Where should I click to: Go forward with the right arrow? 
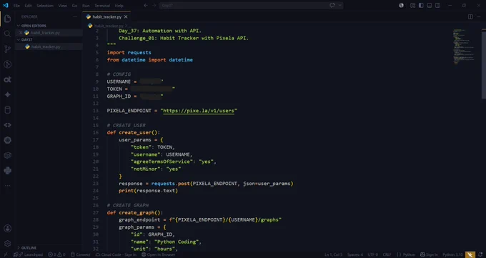click(154, 5)
